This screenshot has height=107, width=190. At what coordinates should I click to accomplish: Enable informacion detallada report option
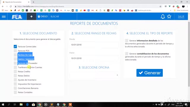tap(127, 40)
